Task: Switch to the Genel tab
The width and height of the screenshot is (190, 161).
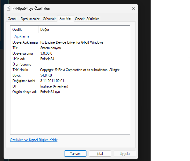Action: tap(12, 19)
